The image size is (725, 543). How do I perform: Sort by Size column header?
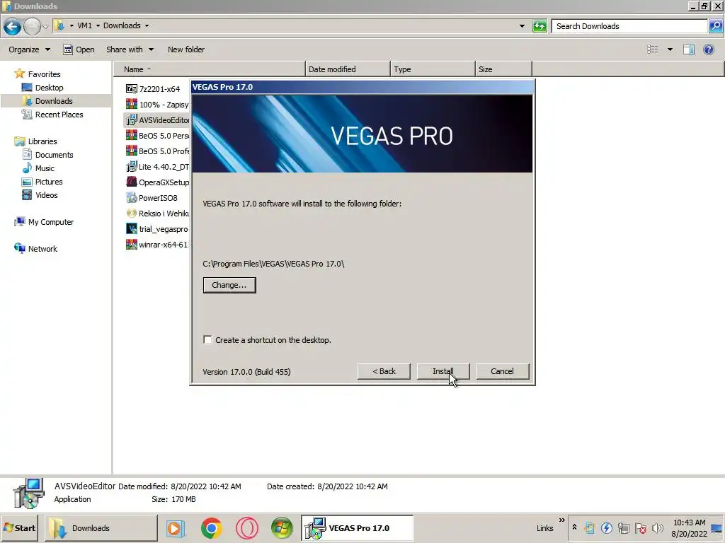(x=503, y=69)
